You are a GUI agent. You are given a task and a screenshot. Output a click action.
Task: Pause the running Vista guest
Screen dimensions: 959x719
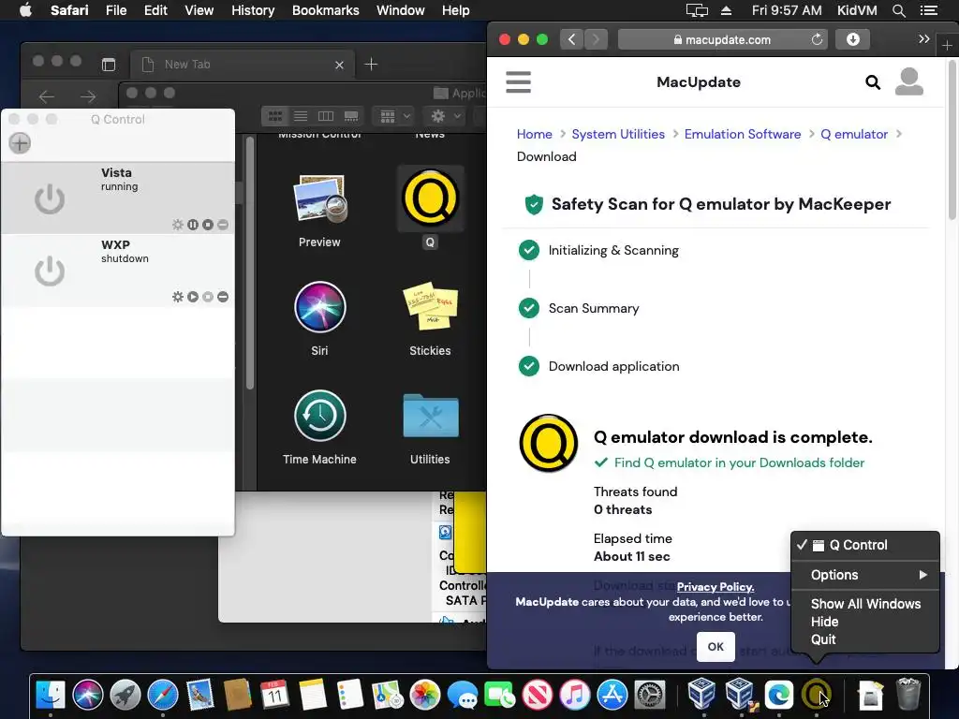(193, 225)
